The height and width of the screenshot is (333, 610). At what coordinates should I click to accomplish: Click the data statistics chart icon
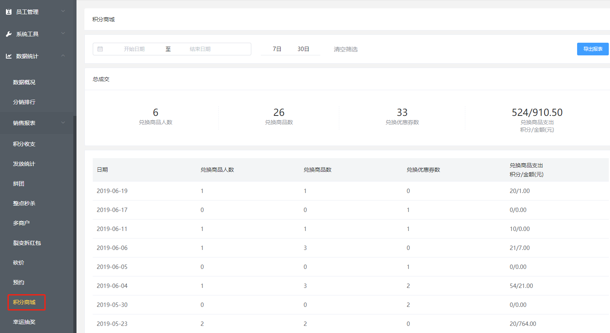(x=9, y=56)
